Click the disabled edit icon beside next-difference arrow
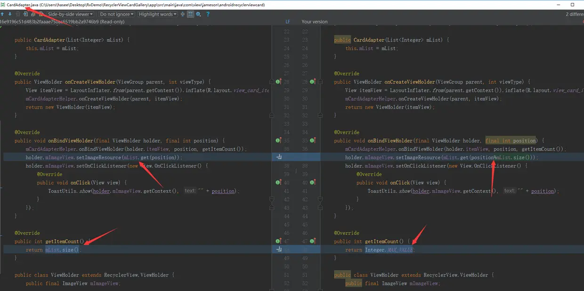The image size is (584, 291). (17, 14)
